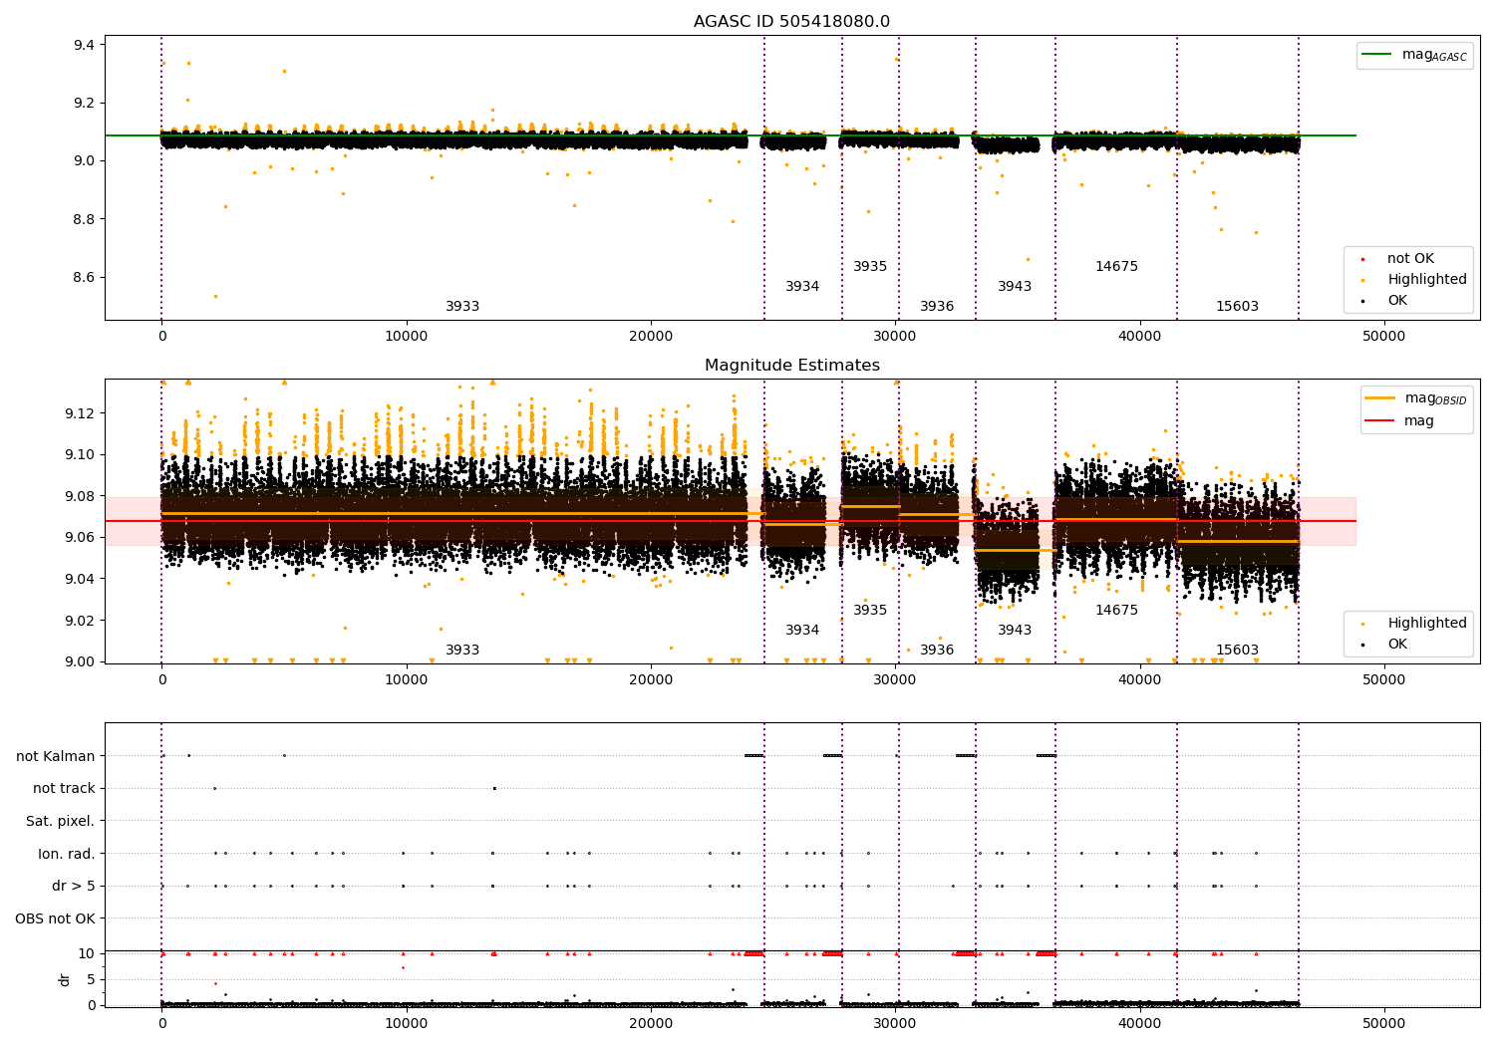1495x1046 pixels.
Task: Click the 8.8 y-axis tick label
Action: tap(84, 219)
